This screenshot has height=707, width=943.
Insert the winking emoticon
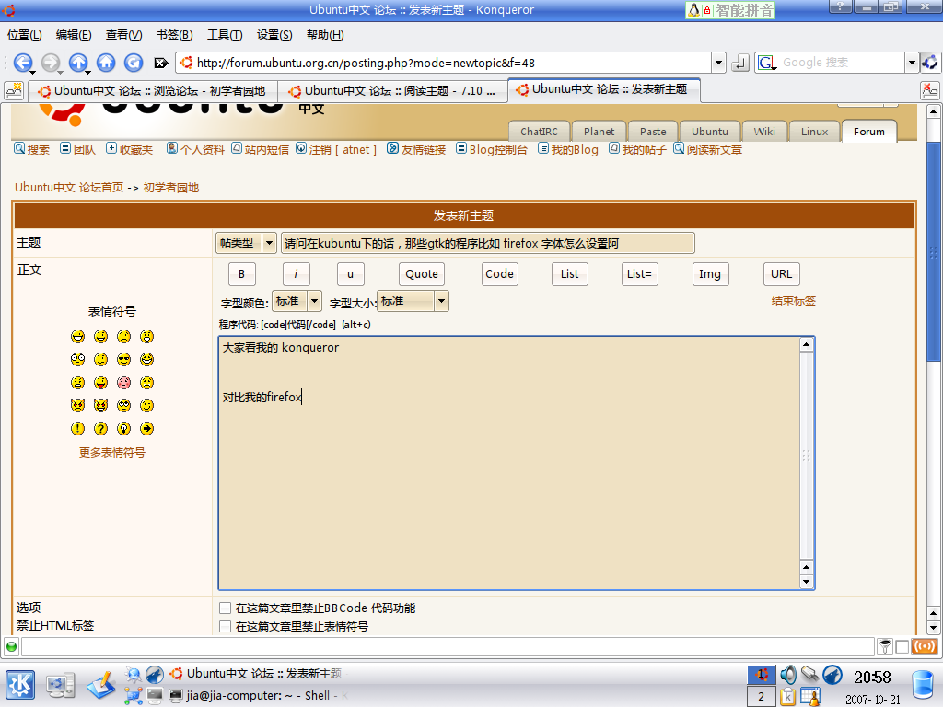tap(146, 406)
